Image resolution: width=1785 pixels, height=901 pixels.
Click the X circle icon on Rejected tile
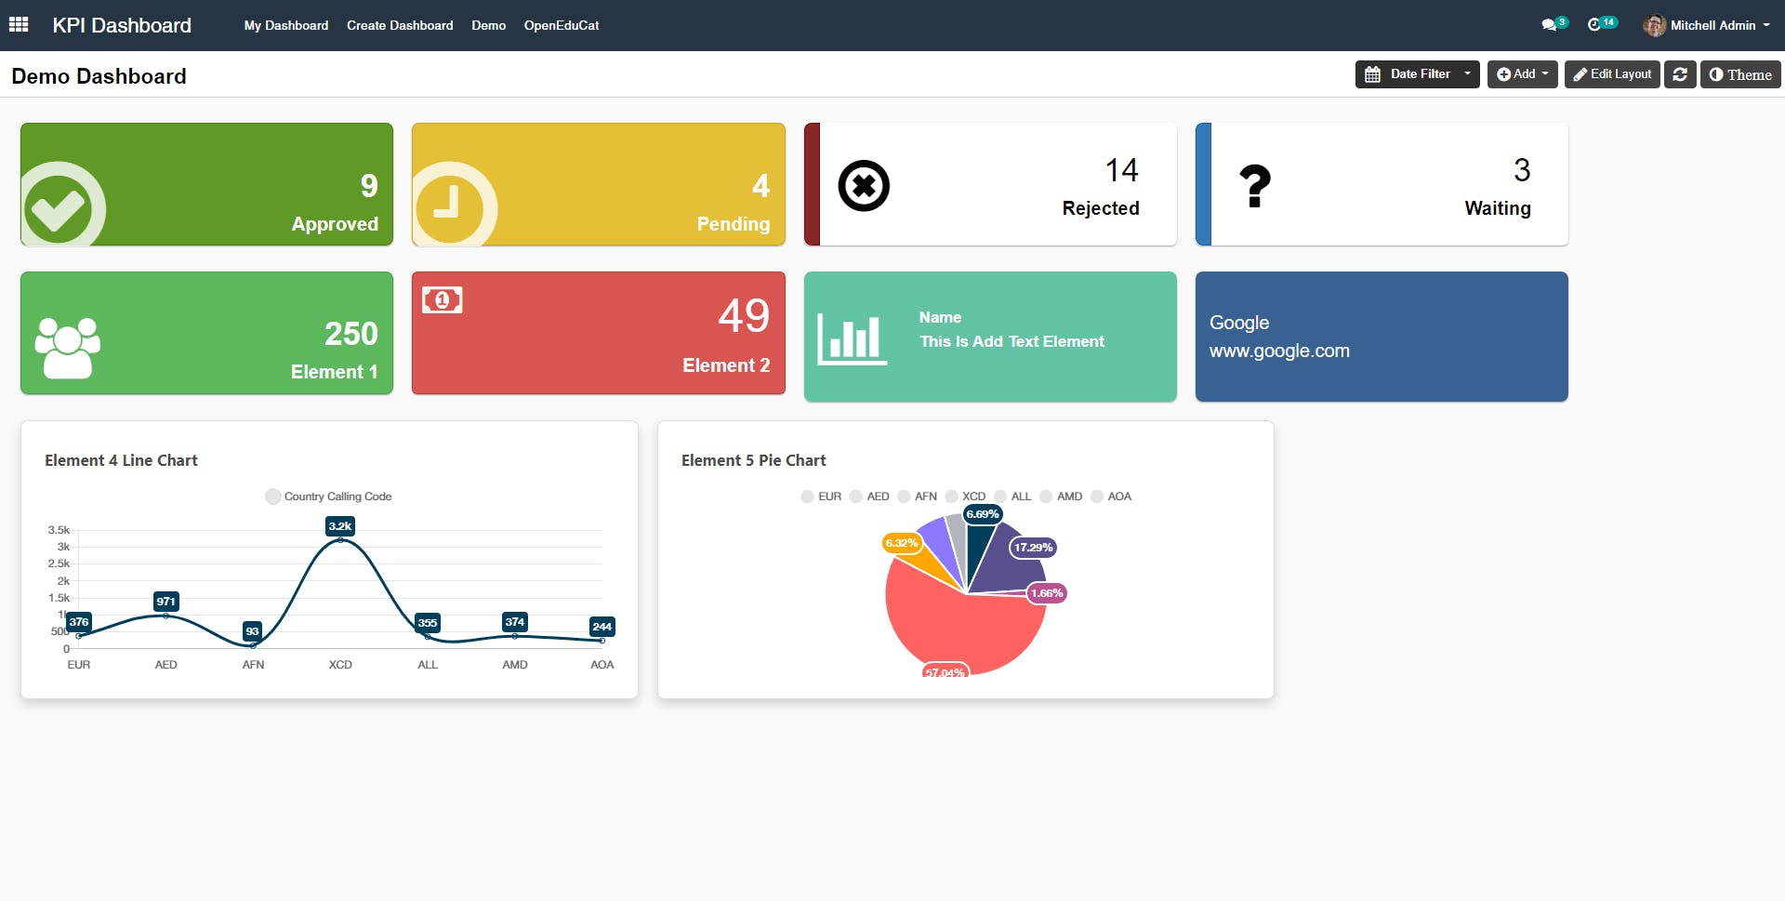click(864, 186)
